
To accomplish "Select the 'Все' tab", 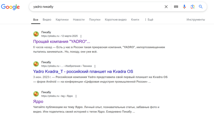I will pos(36,19).
